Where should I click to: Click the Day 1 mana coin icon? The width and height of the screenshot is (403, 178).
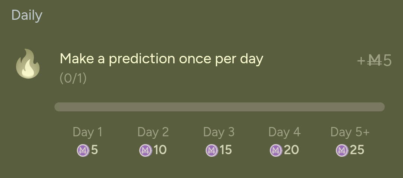[x=83, y=150]
